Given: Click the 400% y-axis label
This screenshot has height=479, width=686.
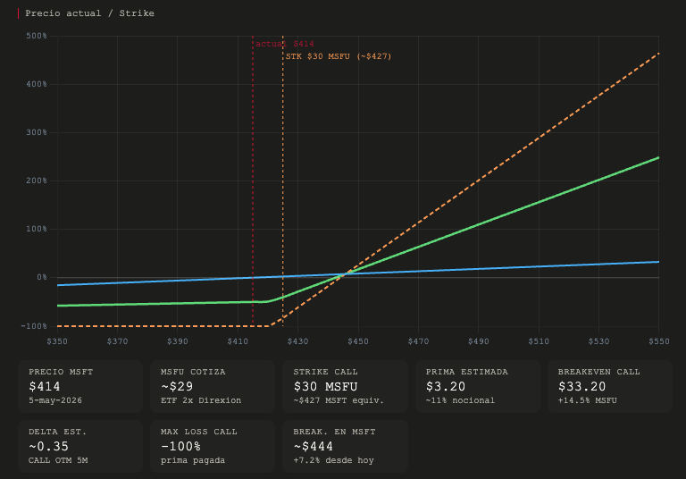Looking at the screenshot, I should point(37,84).
